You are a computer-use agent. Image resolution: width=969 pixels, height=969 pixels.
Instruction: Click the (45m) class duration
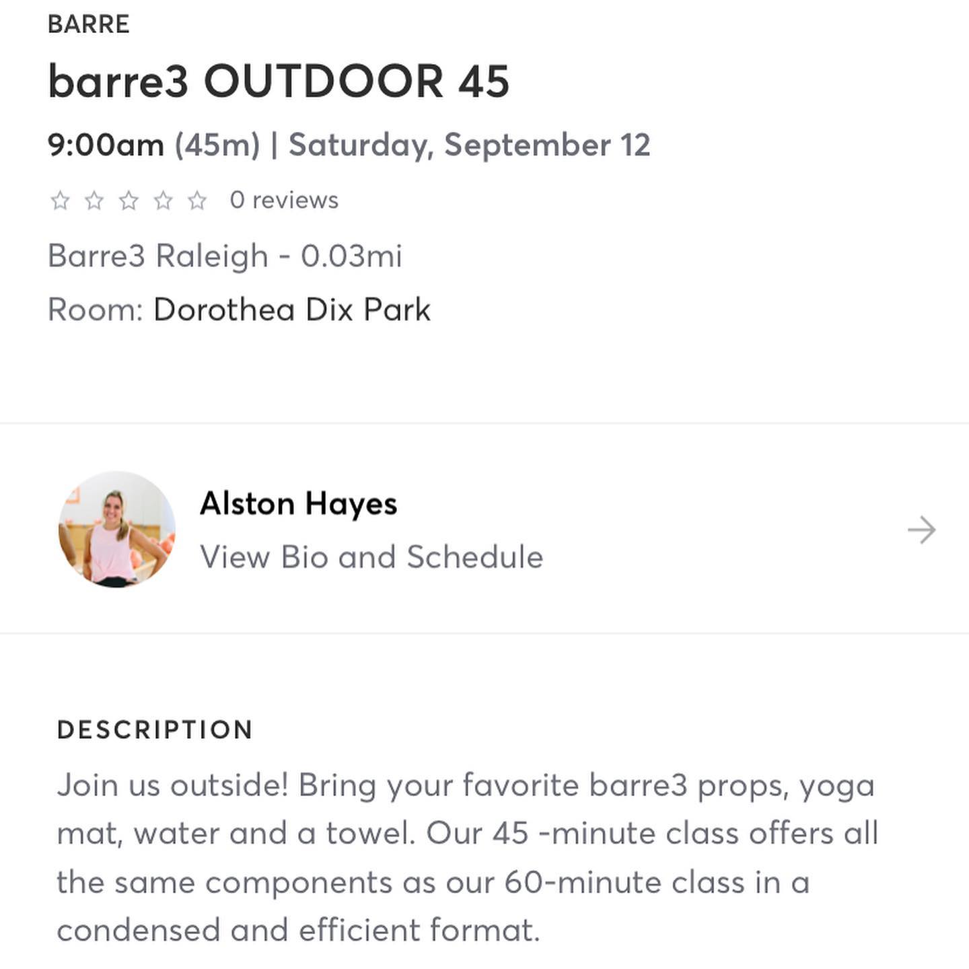217,145
